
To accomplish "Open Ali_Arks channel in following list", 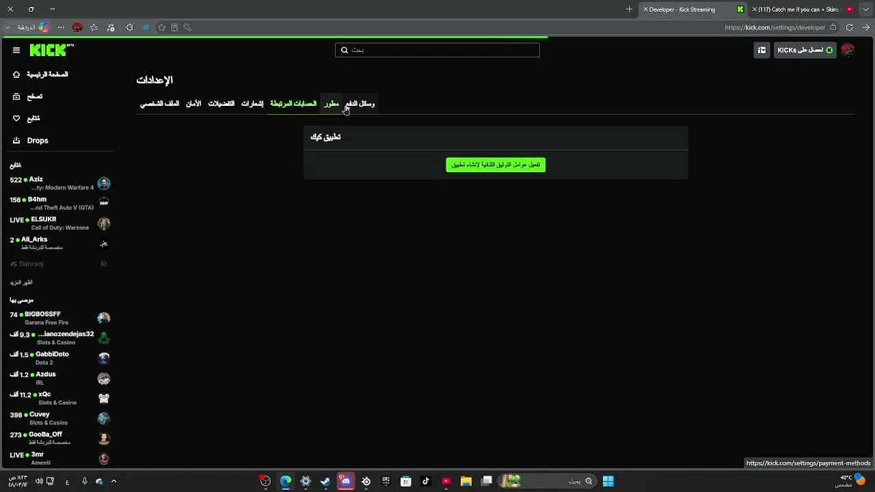I will click(60, 243).
